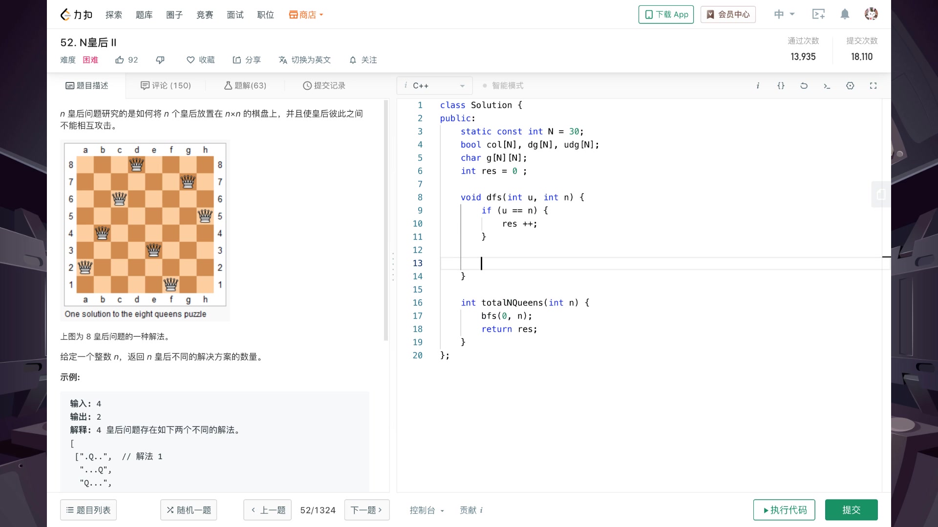Reset the code to default template
This screenshot has height=527, width=938.
pyautogui.click(x=804, y=85)
